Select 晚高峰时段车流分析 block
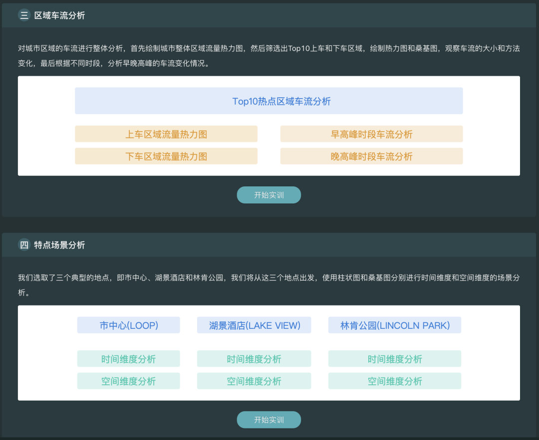The height and width of the screenshot is (440, 539). [x=372, y=156]
